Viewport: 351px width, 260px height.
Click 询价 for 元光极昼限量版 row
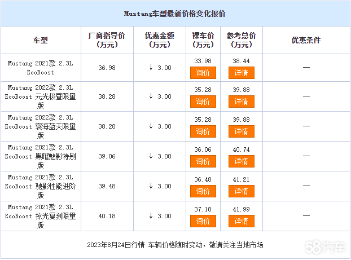pos(203,102)
